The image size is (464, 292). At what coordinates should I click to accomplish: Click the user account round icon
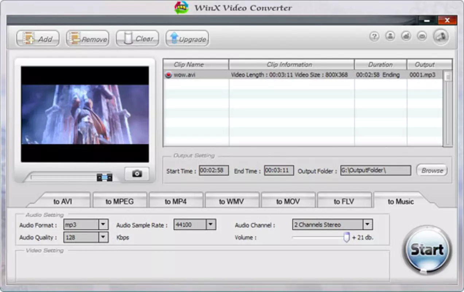click(390, 36)
